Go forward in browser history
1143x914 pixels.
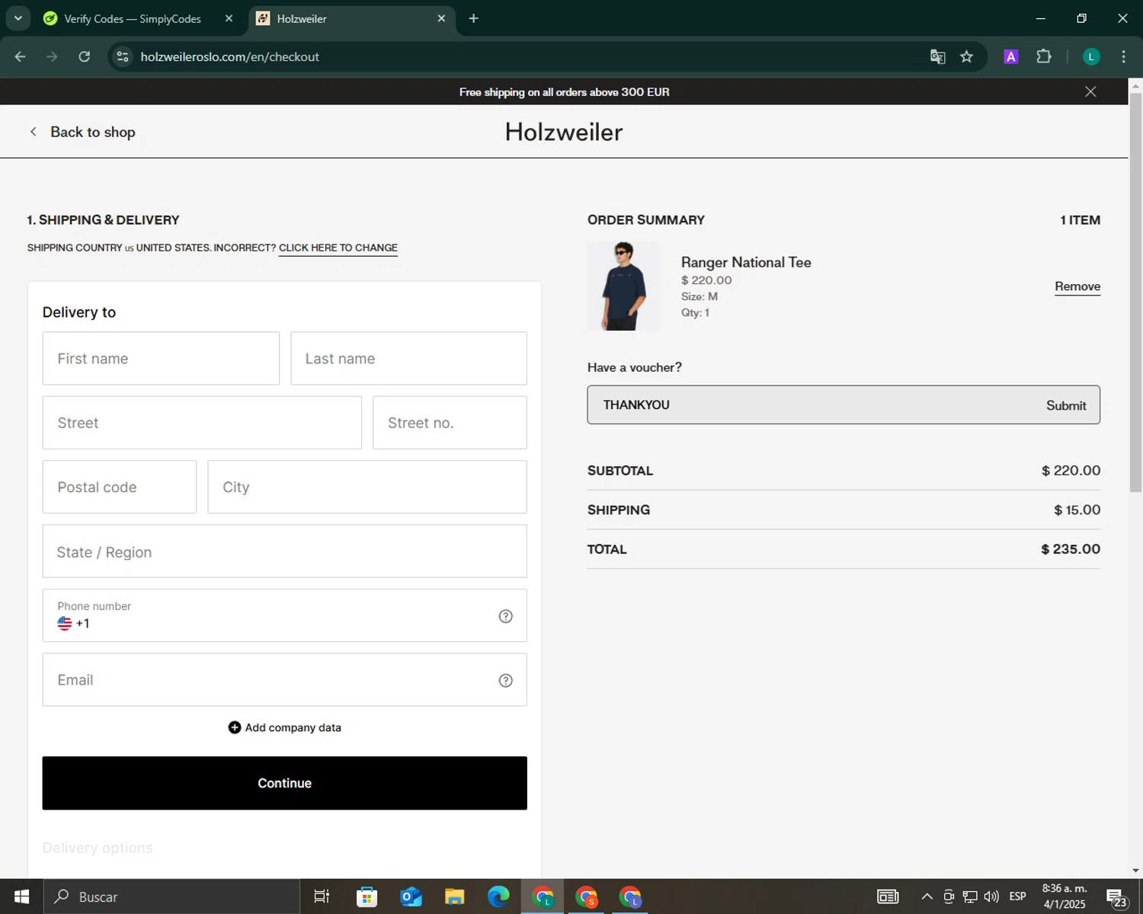pos(52,56)
